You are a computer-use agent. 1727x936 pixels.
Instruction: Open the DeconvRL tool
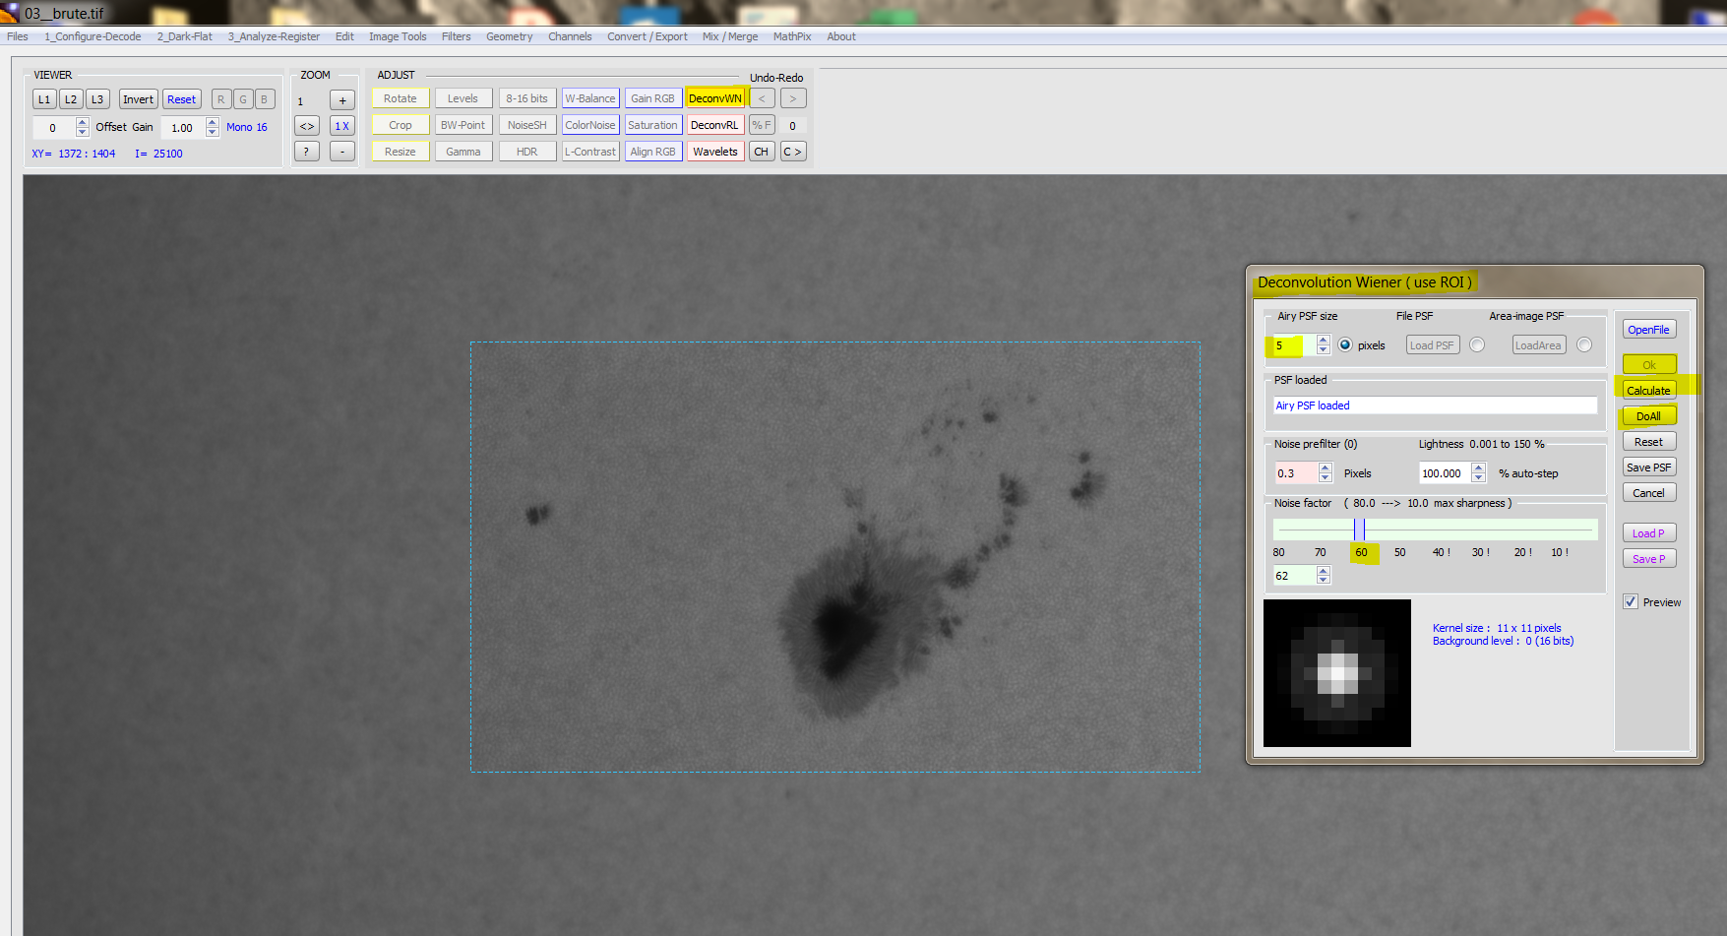(715, 125)
